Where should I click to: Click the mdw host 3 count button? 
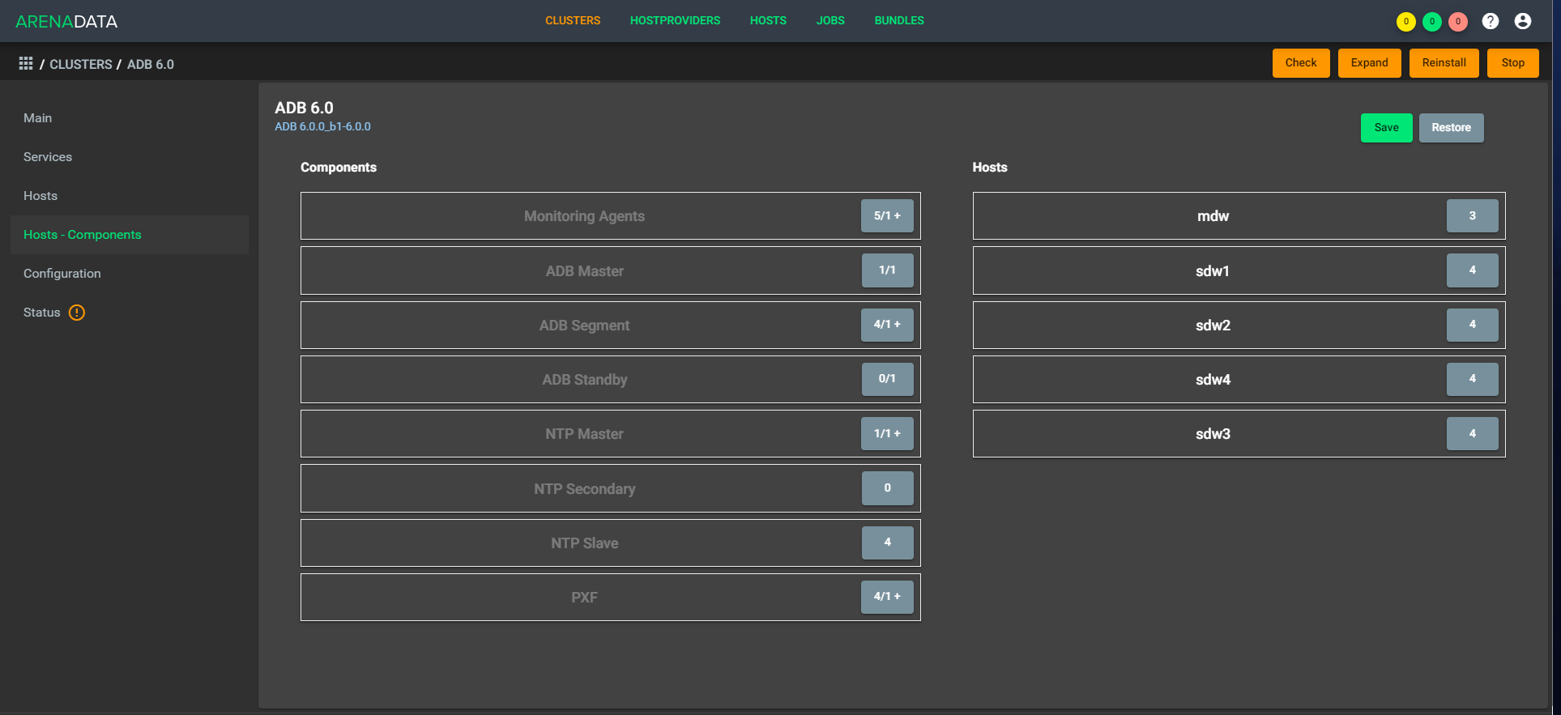[1473, 216]
